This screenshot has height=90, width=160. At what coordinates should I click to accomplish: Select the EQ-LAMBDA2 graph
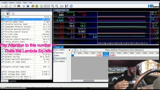click(59, 61)
